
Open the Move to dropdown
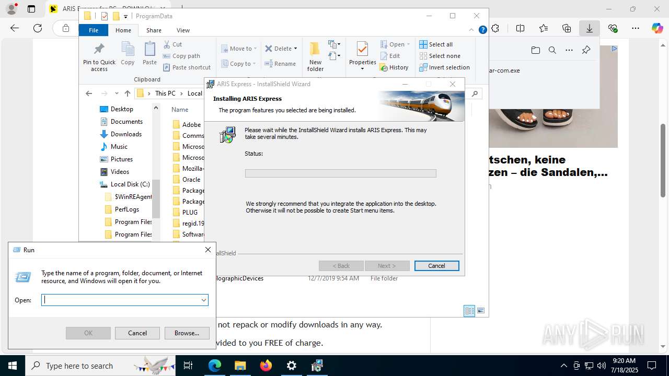239,49
